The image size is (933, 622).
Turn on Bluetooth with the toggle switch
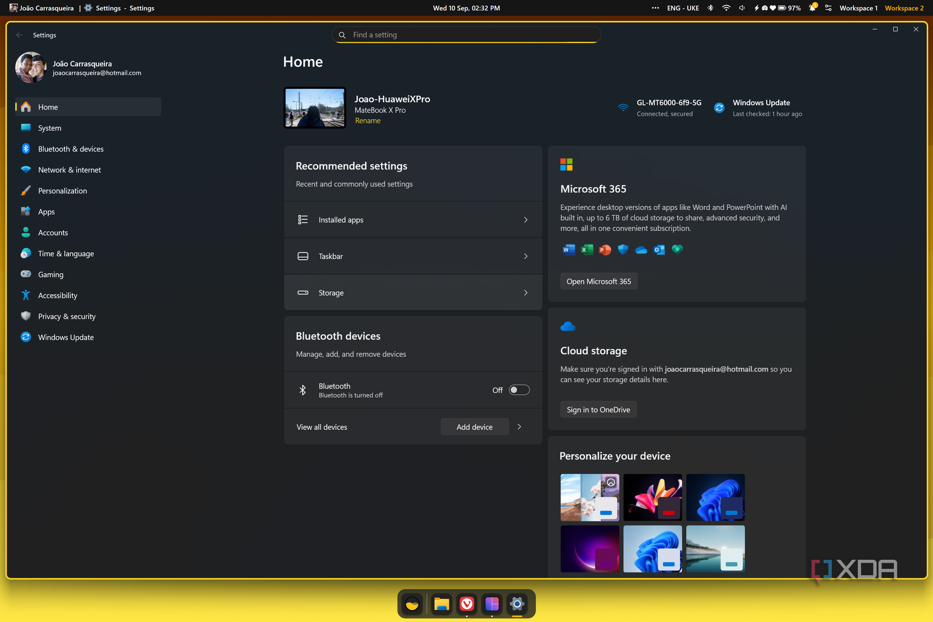519,390
